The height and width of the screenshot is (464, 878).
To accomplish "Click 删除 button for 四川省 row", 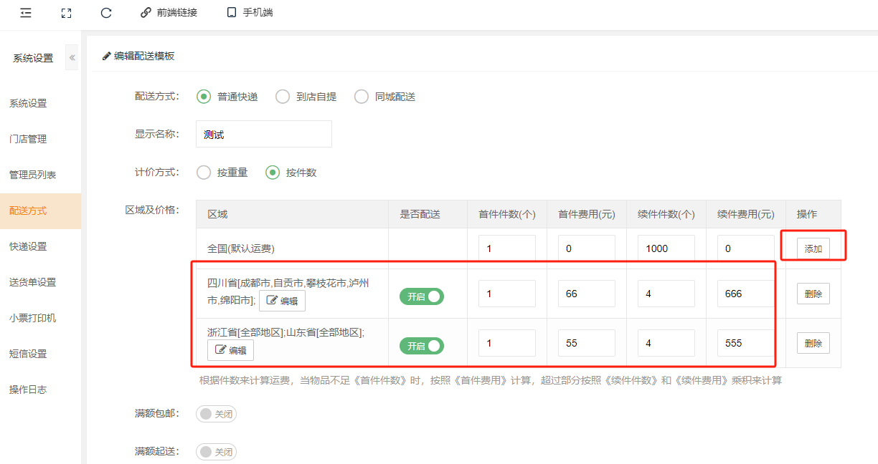I will coord(813,294).
